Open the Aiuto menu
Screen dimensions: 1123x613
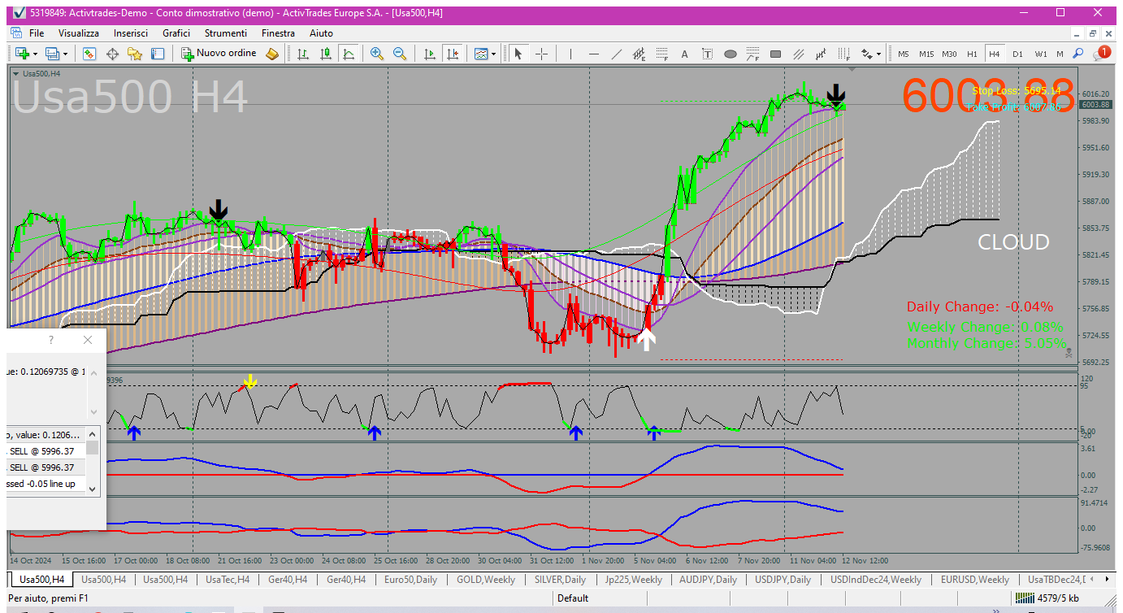321,33
